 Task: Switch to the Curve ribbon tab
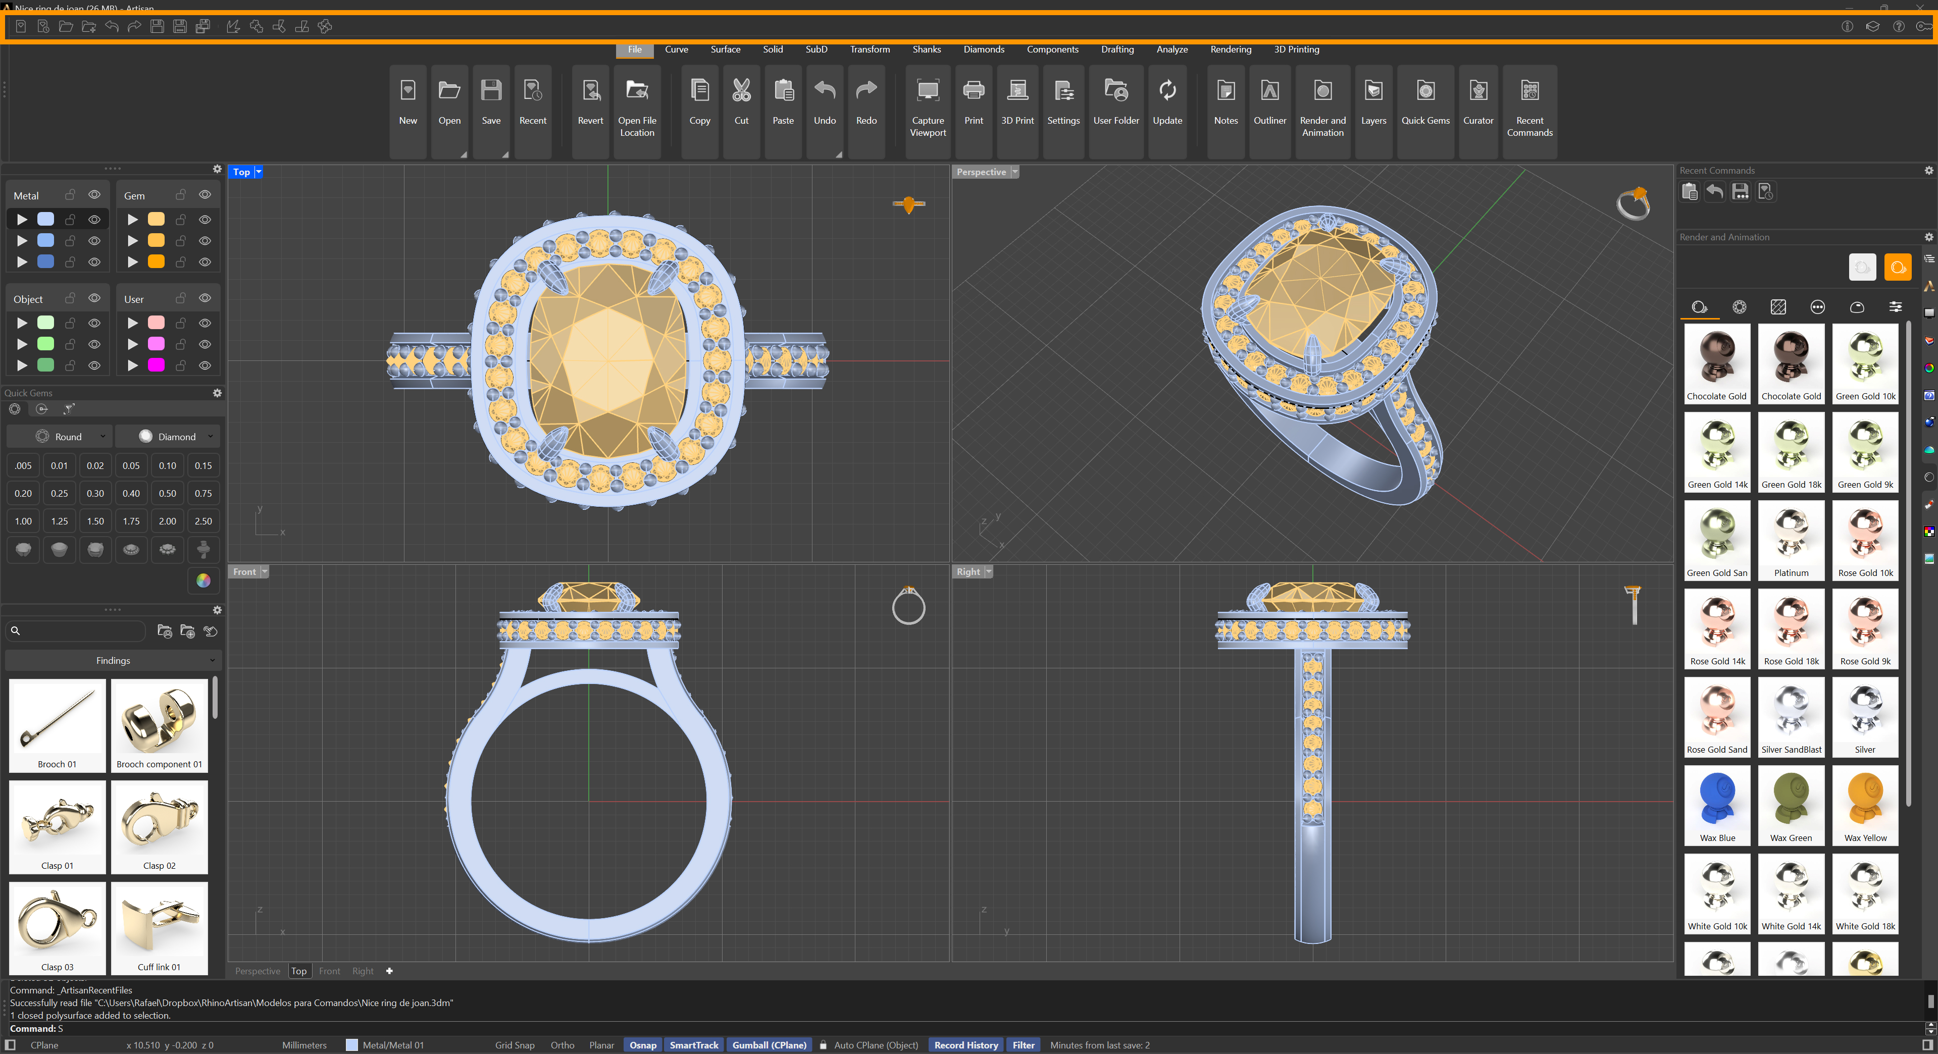[x=676, y=49]
